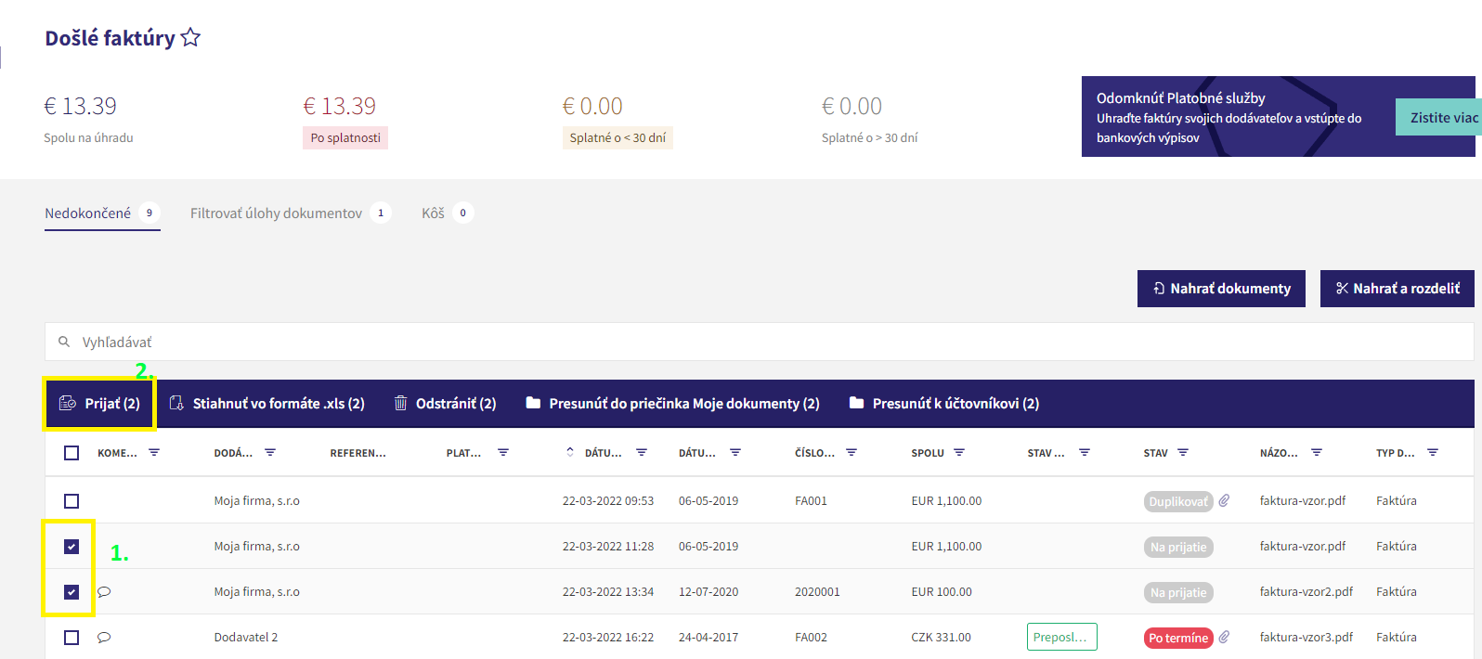Click the Vyhľadávať search field
The width and height of the screenshot is (1482, 659).
pyautogui.click(x=759, y=342)
